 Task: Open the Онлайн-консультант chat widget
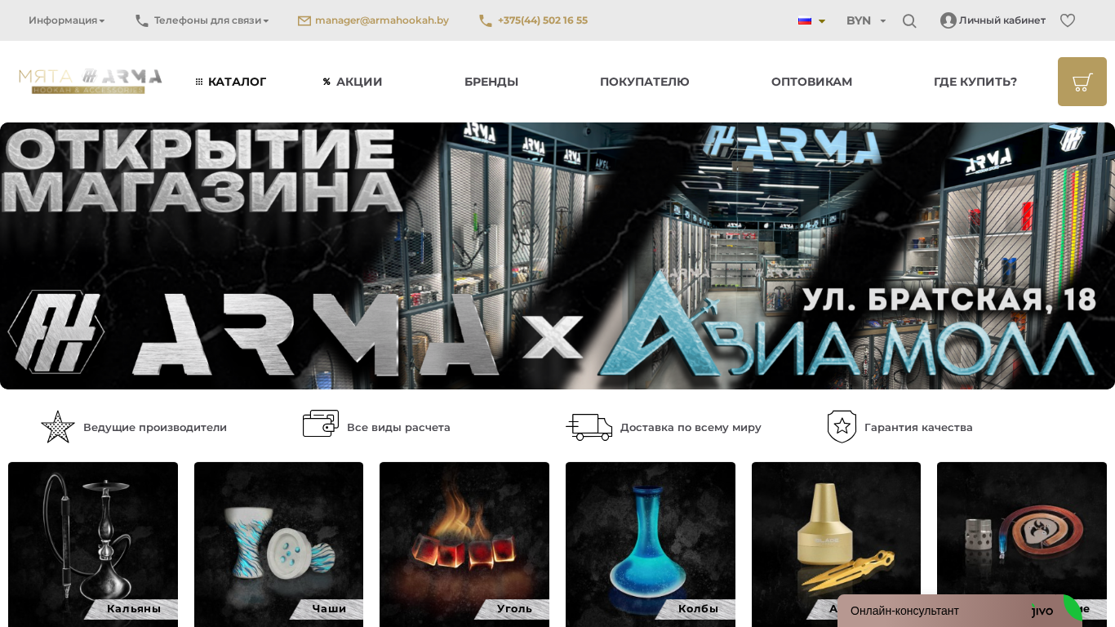point(960,611)
